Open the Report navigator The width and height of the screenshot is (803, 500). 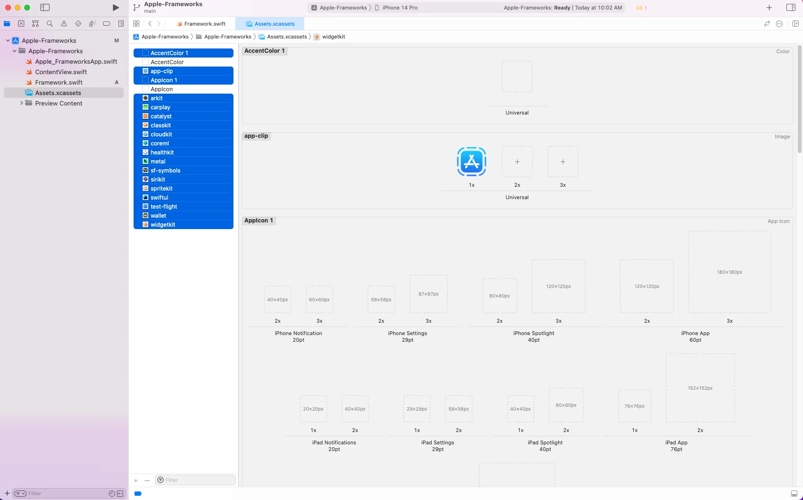(121, 24)
